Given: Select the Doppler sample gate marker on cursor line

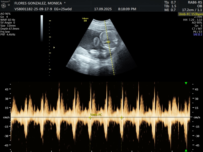Looking at the screenshot, I should pos(108,42).
